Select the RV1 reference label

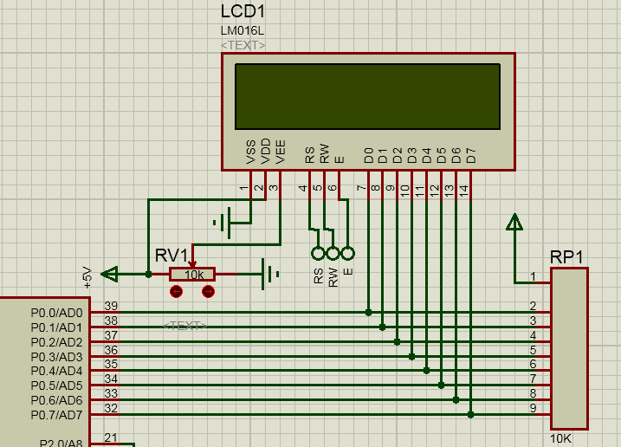click(171, 255)
